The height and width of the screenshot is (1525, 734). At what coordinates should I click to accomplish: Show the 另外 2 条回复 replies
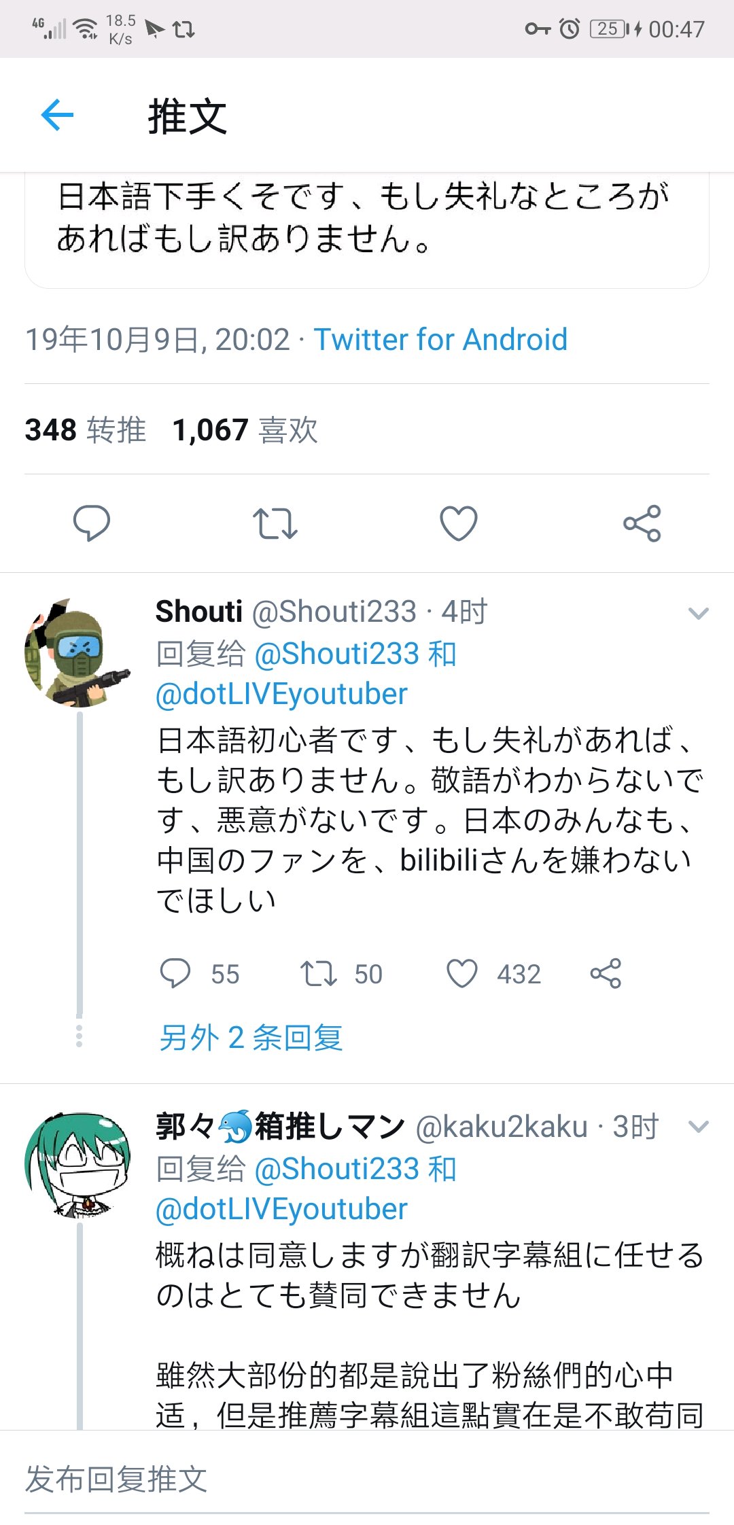(x=251, y=1038)
